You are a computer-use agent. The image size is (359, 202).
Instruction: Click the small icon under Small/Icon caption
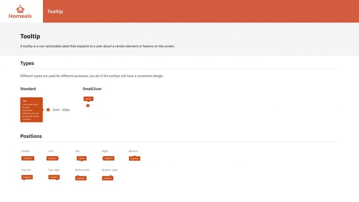pos(88,106)
